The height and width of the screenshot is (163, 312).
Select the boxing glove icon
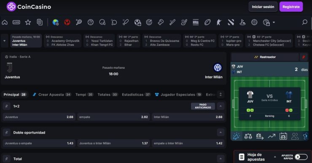(x=161, y=22)
